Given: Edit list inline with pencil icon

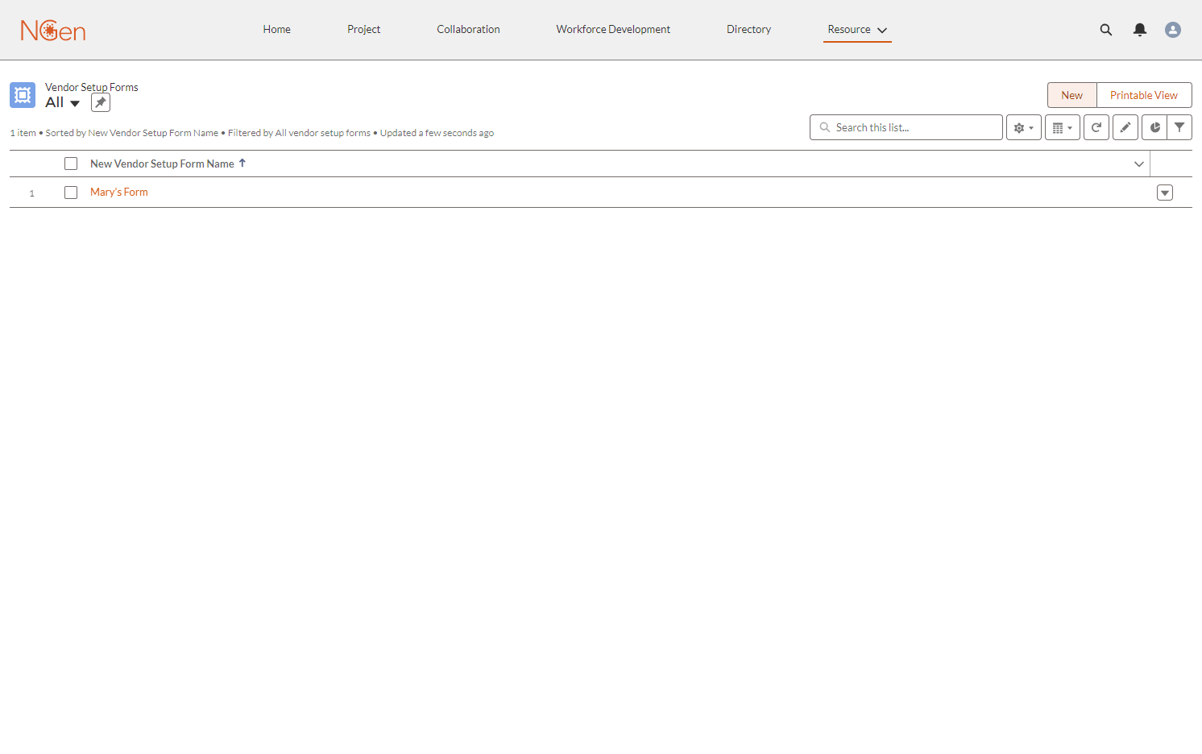Looking at the screenshot, I should 1125,127.
